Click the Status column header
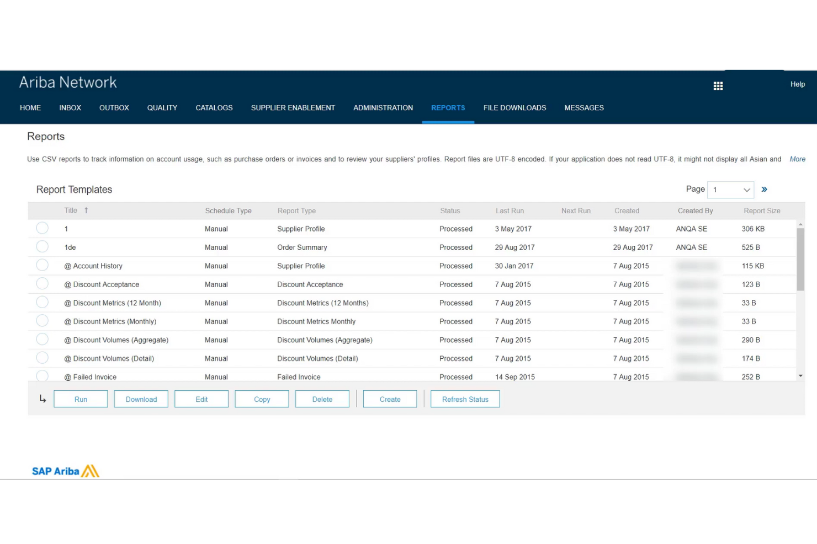The height and width of the screenshot is (544, 817). [x=450, y=211]
